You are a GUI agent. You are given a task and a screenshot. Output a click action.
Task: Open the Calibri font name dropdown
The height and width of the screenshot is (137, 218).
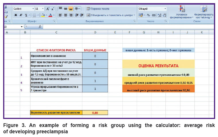[x=33, y=9]
